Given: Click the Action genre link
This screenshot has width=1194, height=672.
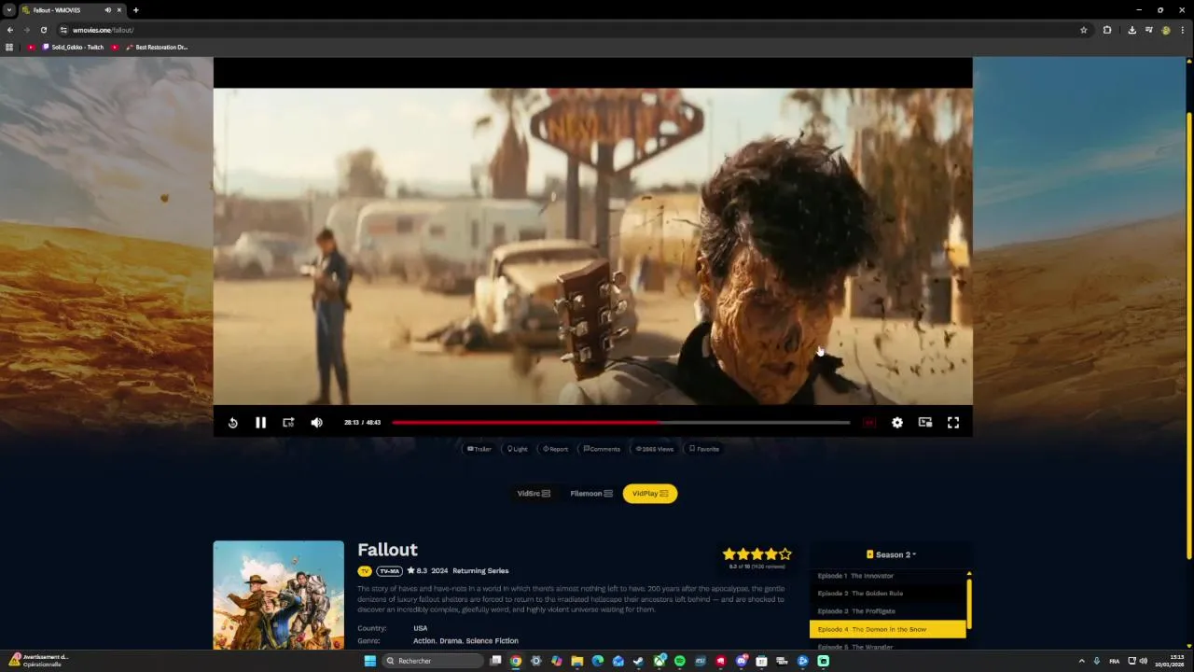Looking at the screenshot, I should coord(424,641).
